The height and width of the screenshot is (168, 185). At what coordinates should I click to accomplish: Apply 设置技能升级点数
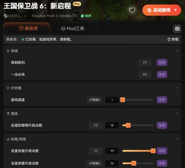click(162, 151)
